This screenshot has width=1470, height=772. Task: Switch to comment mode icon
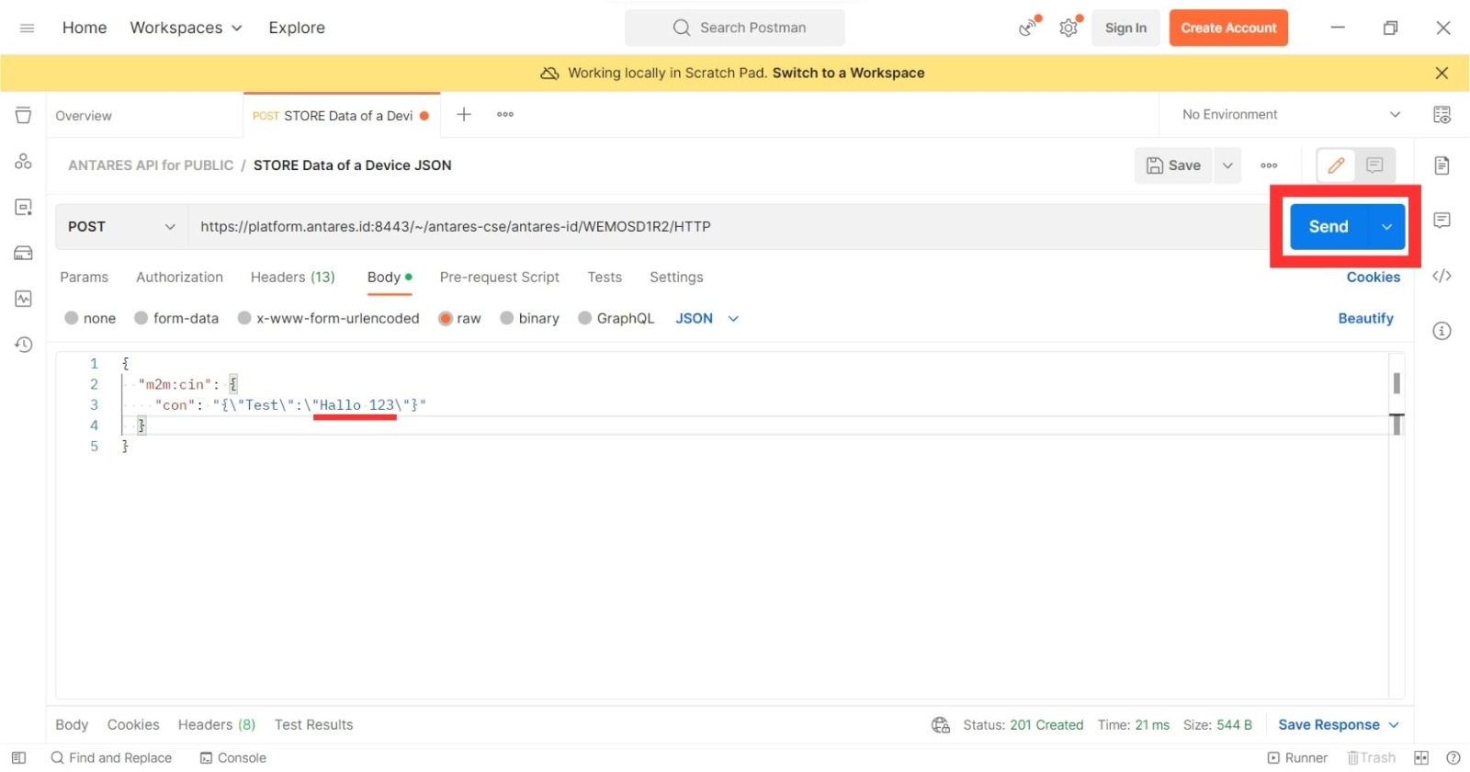tap(1374, 165)
